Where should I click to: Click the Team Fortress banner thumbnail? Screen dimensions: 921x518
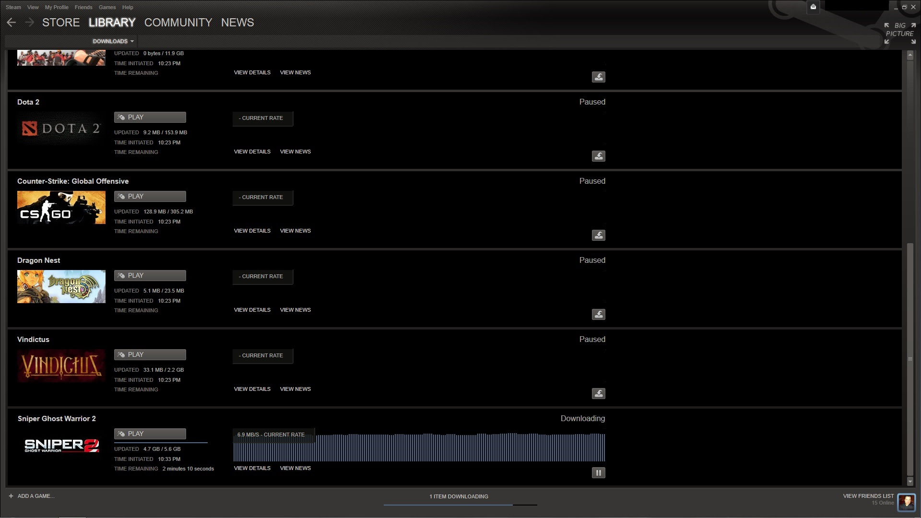(x=61, y=58)
